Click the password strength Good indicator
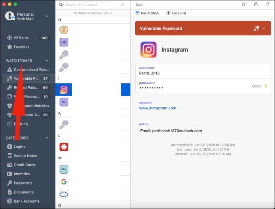The height and width of the screenshot is (209, 275). 260,86
